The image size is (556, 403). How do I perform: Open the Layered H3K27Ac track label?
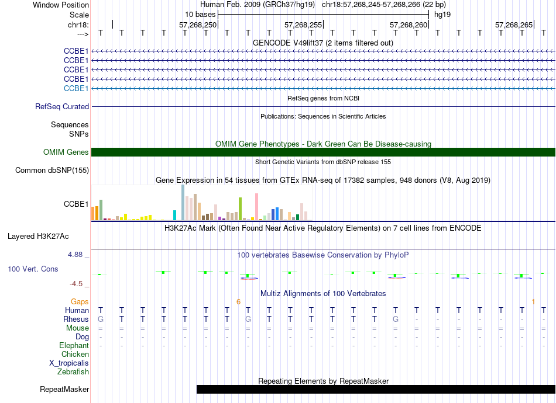click(38, 237)
